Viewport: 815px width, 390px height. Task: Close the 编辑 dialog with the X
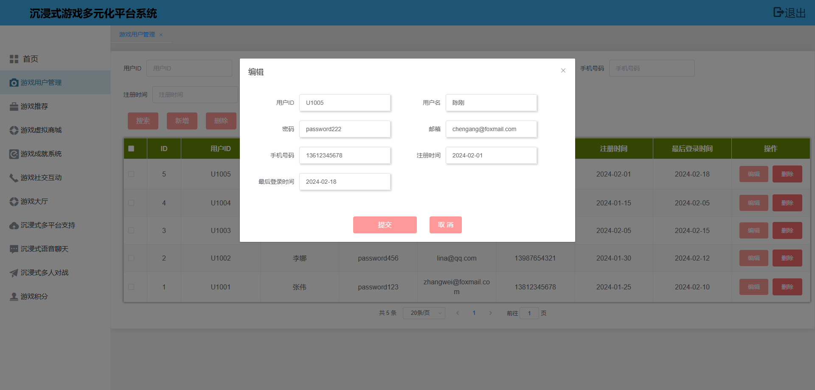(563, 70)
